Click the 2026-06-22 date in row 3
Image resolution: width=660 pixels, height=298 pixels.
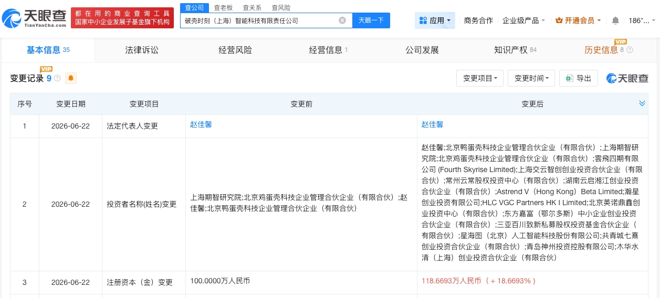coord(70,282)
